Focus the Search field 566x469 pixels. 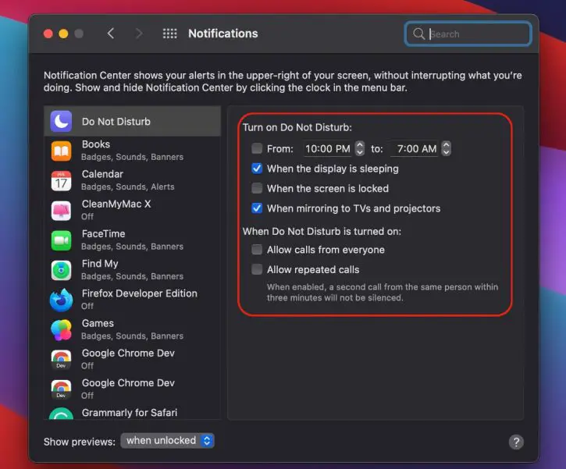click(468, 34)
